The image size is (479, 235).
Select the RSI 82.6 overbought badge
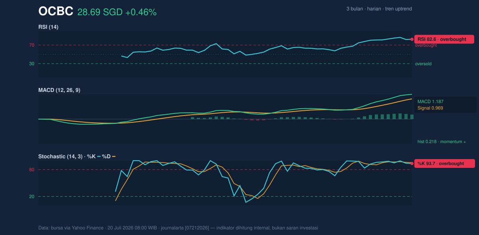[x=444, y=39]
